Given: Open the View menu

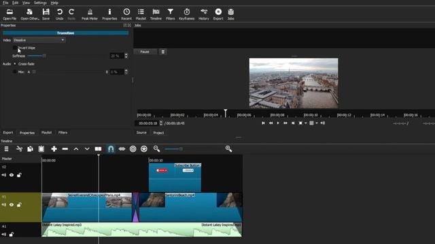Looking at the screenshot, I should coord(26,3).
